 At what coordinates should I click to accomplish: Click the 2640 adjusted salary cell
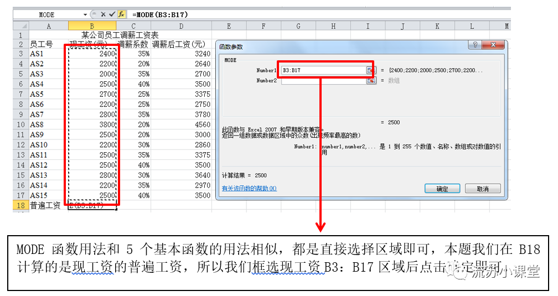point(181,64)
